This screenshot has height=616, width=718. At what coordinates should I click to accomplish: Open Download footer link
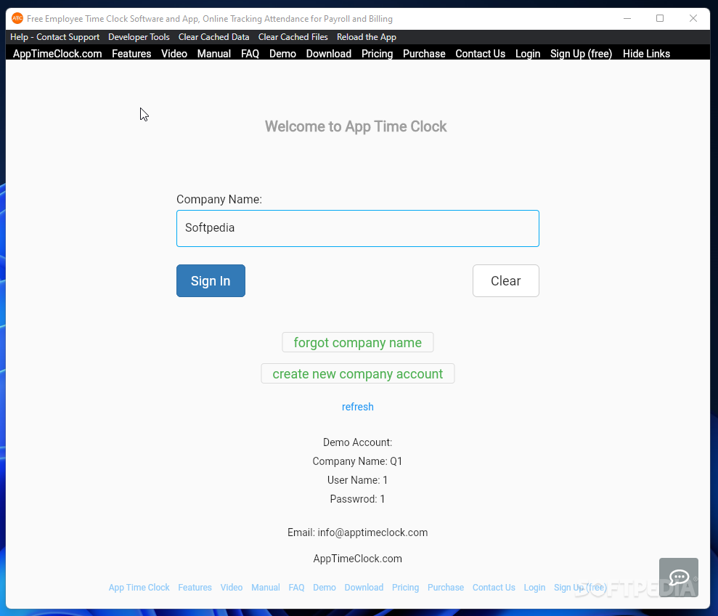tap(364, 588)
